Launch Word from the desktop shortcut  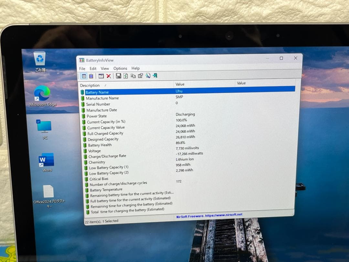tap(47, 162)
